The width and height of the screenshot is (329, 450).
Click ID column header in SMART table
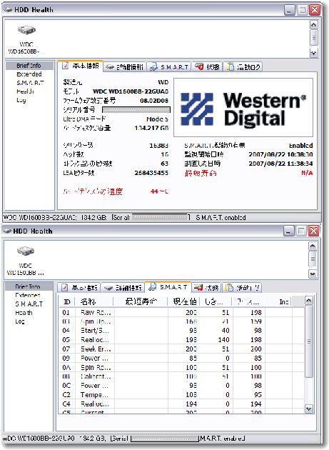(67, 301)
